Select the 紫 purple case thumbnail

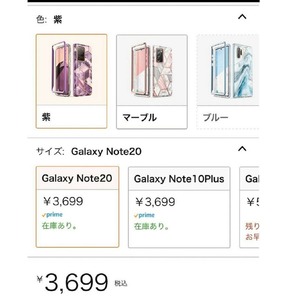point(71,70)
